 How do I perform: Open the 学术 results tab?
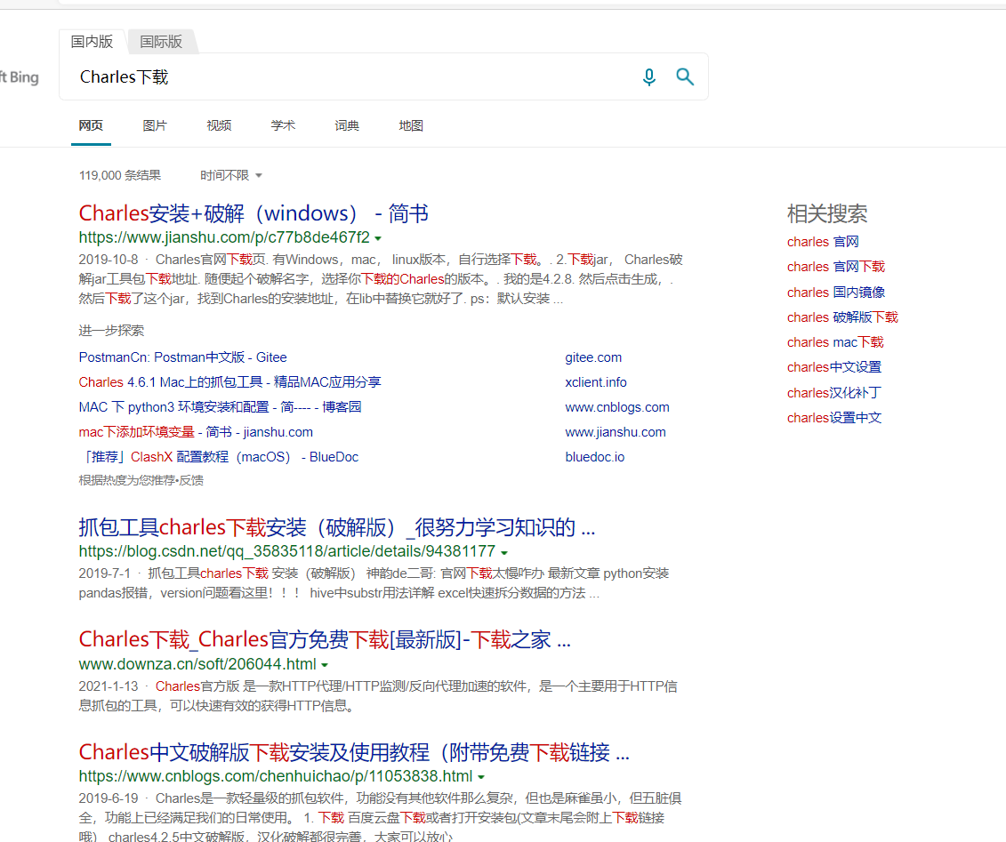pos(283,125)
